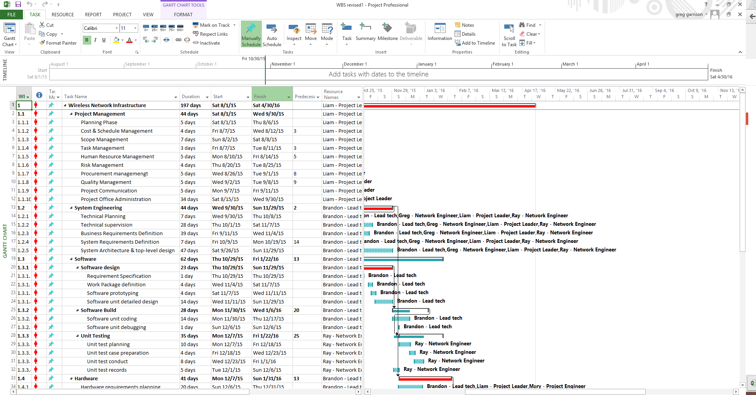Switch to the RESOURCE tab
The height and width of the screenshot is (395, 756).
pyautogui.click(x=63, y=15)
